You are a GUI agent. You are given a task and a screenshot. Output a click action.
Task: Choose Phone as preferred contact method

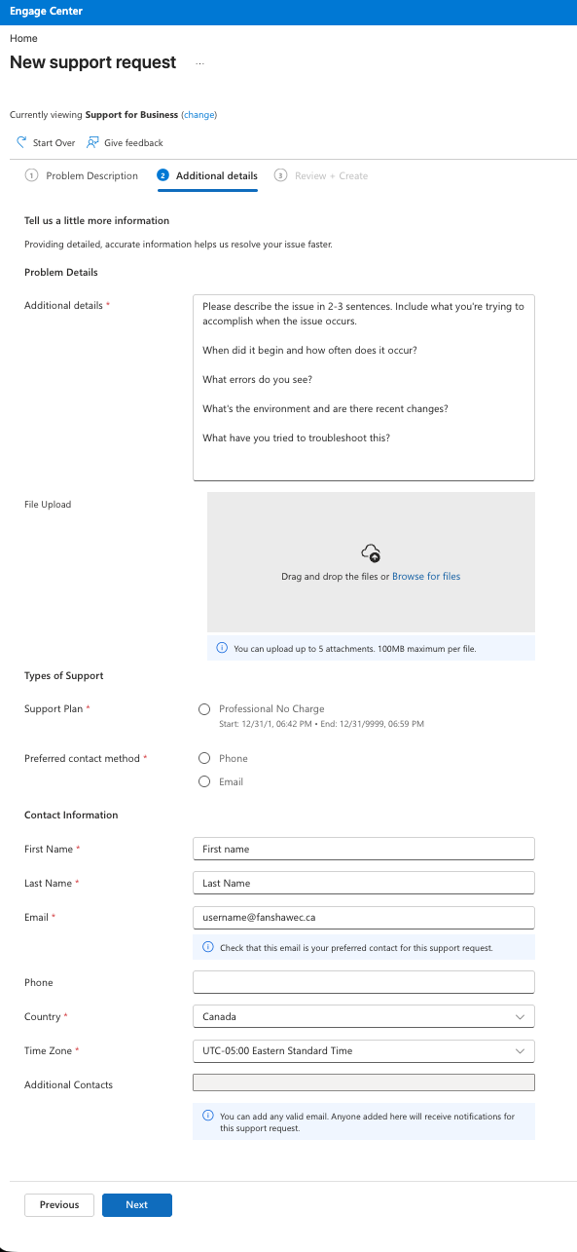click(x=204, y=758)
